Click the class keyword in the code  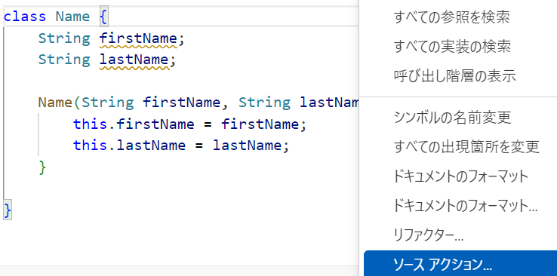[x=25, y=17]
